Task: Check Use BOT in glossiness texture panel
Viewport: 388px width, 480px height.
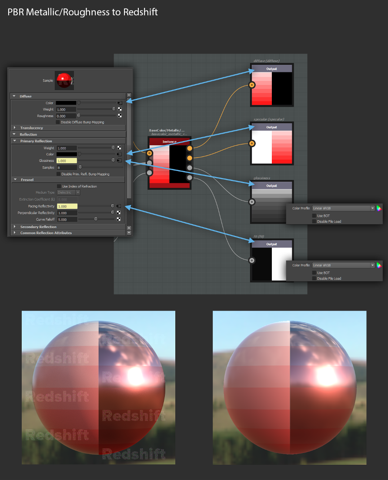Action: click(x=314, y=216)
